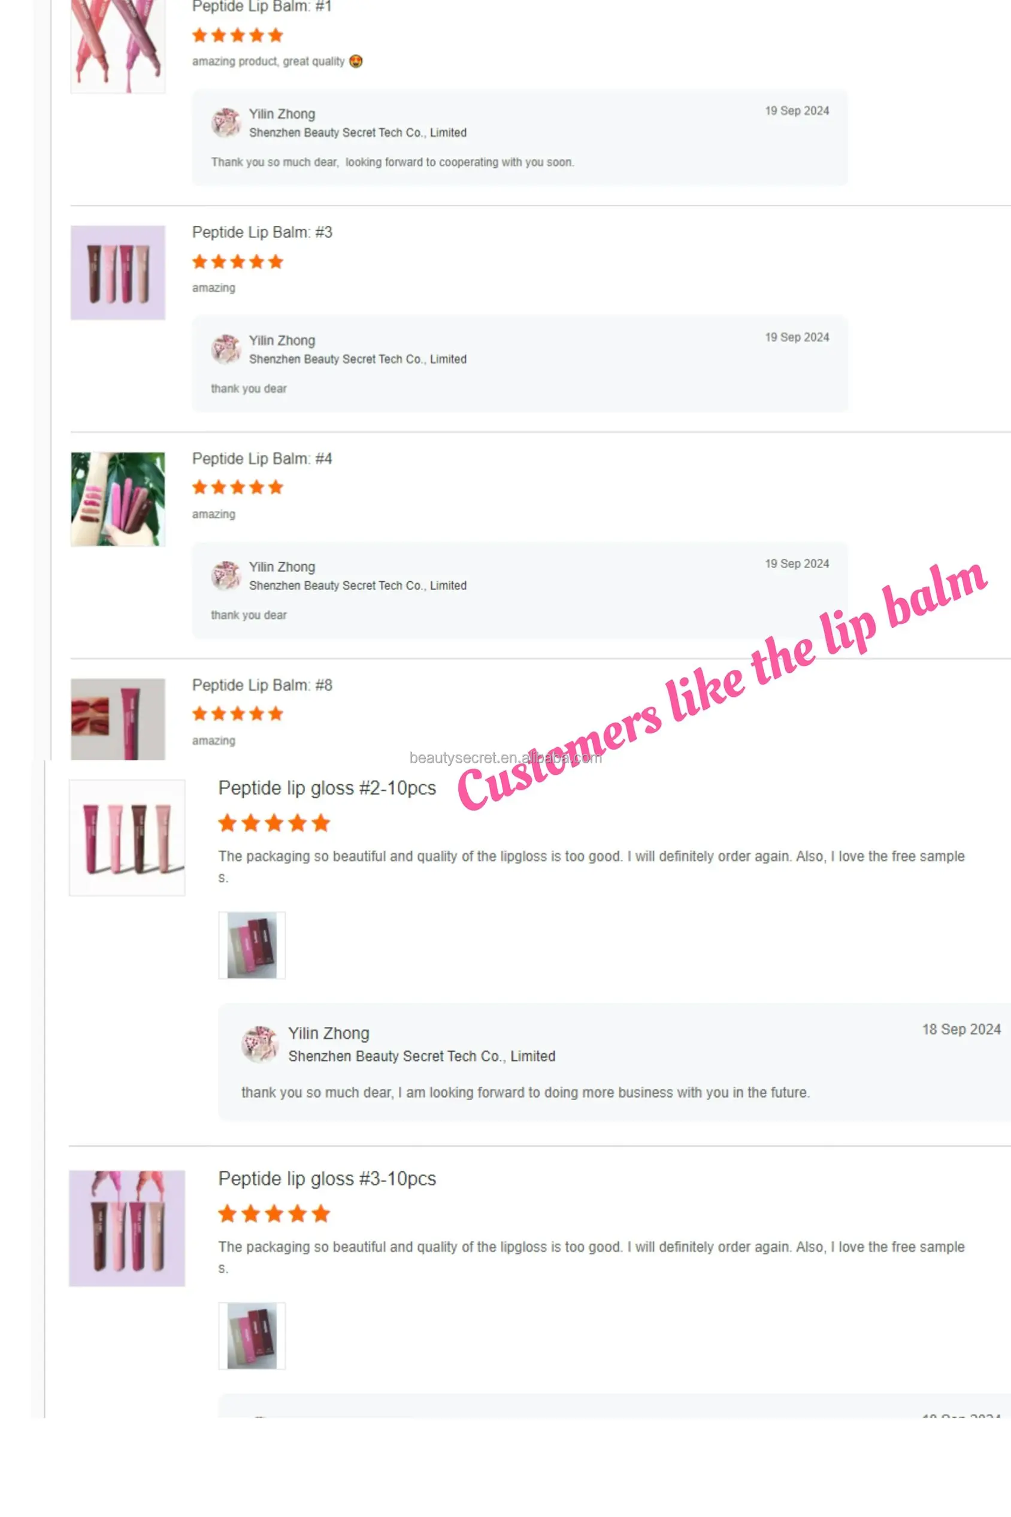
Task: Open Peptide lip gloss #3-10pcs thumbnail
Action: 127,1229
